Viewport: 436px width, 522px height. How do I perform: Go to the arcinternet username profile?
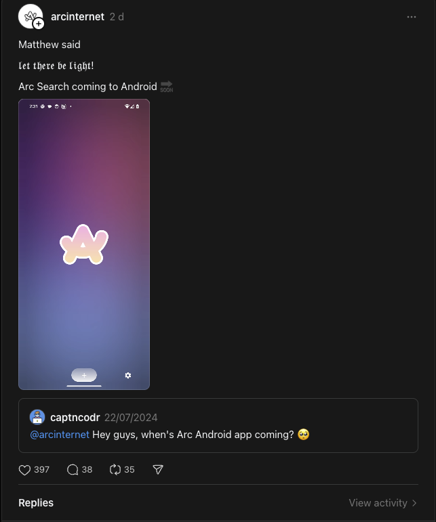77,17
